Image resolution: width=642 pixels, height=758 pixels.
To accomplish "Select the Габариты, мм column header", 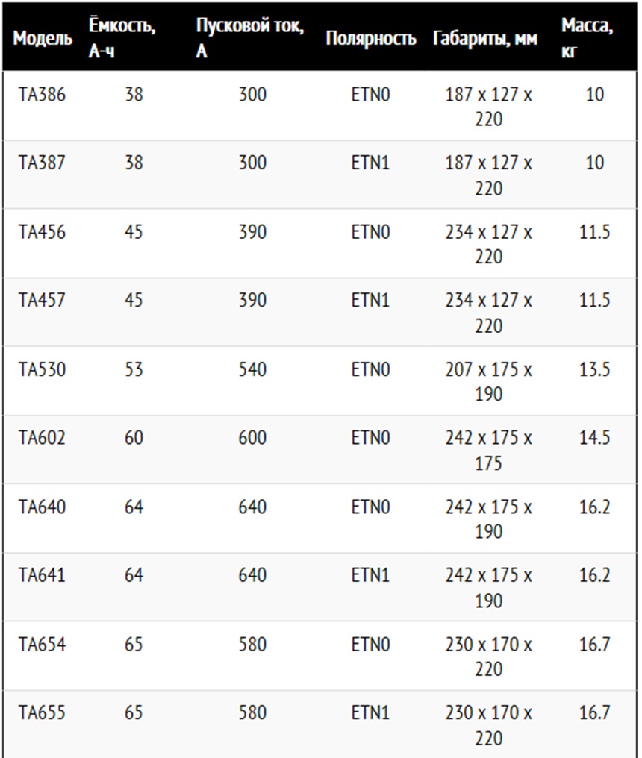I will [484, 39].
